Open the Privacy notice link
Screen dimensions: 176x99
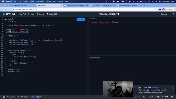[x=12, y=97]
